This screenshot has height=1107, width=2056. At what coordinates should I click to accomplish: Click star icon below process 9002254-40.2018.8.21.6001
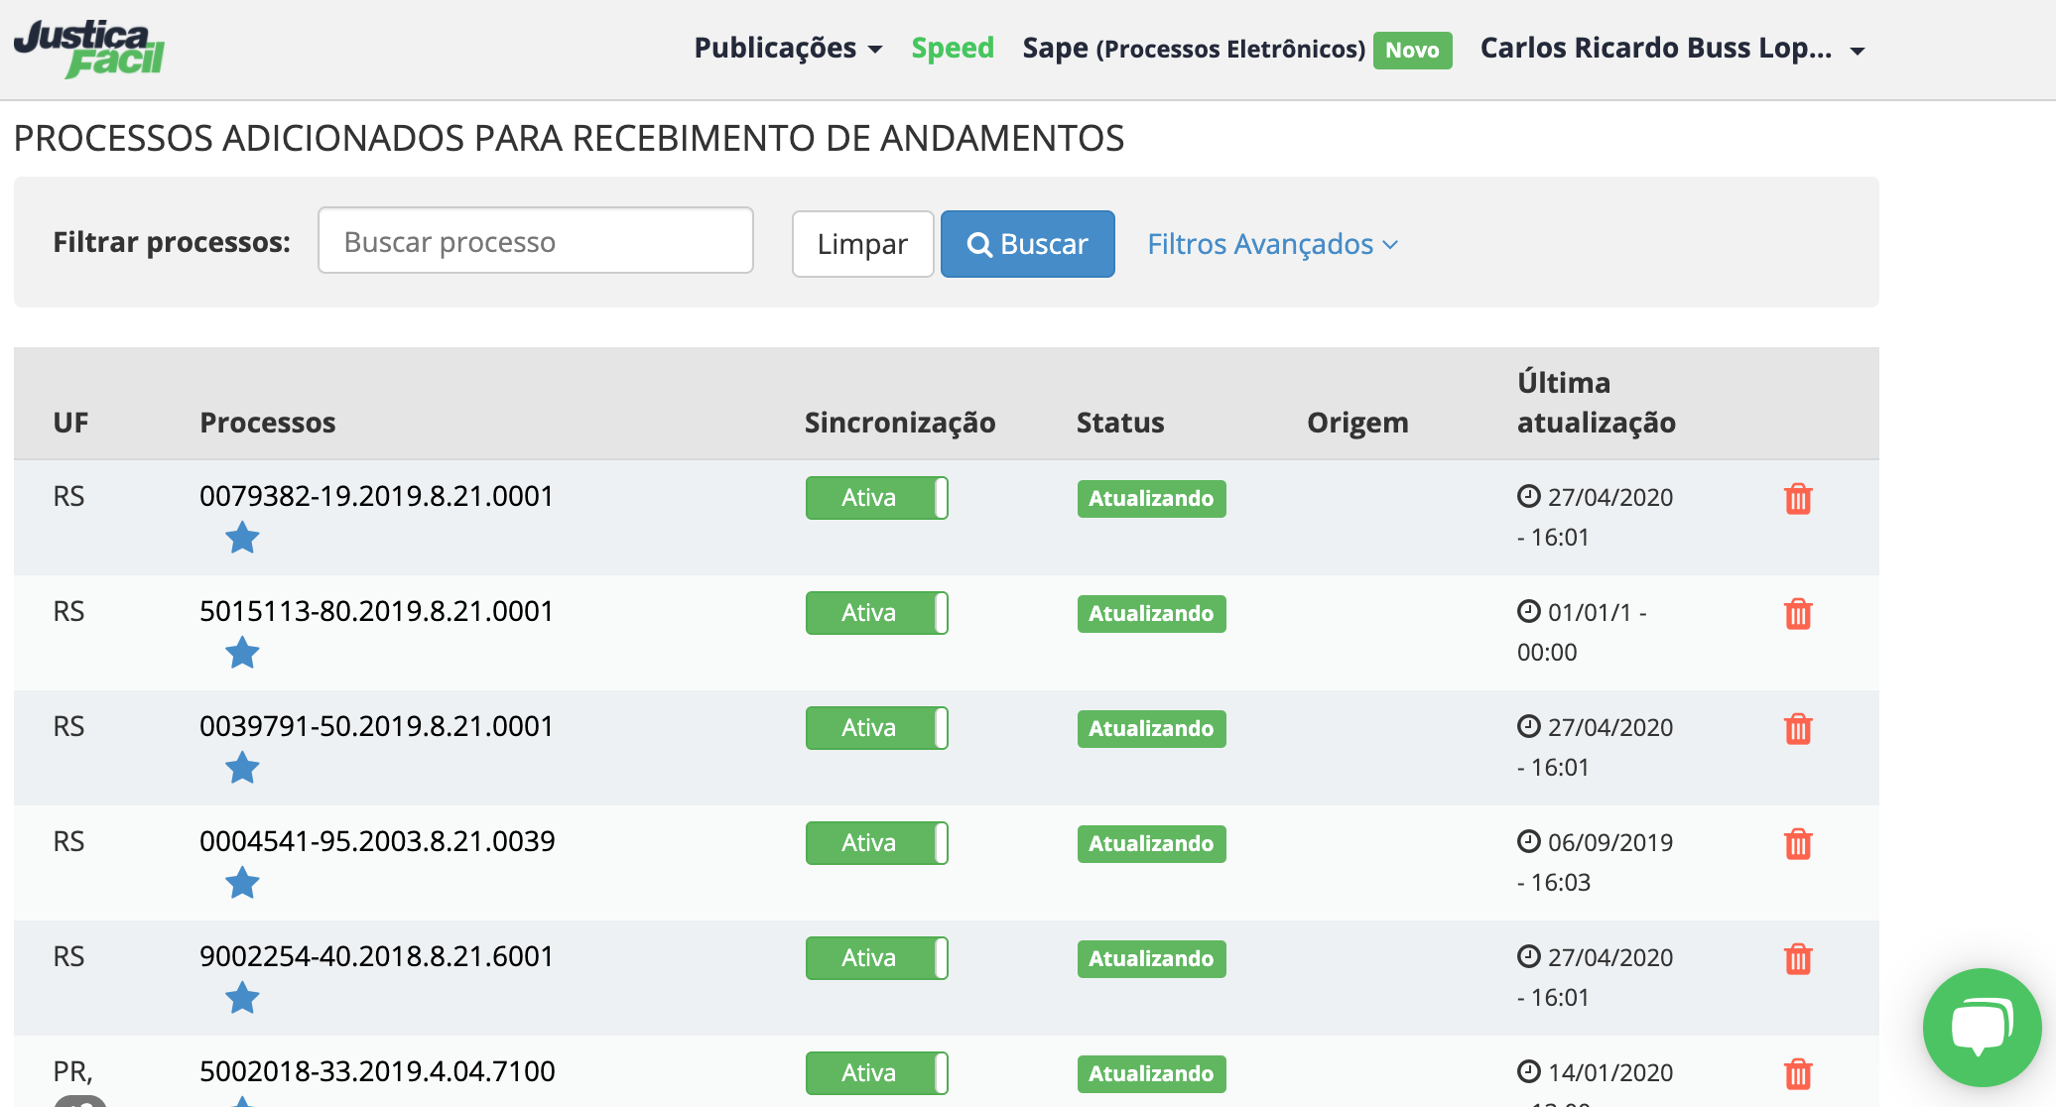tap(242, 999)
